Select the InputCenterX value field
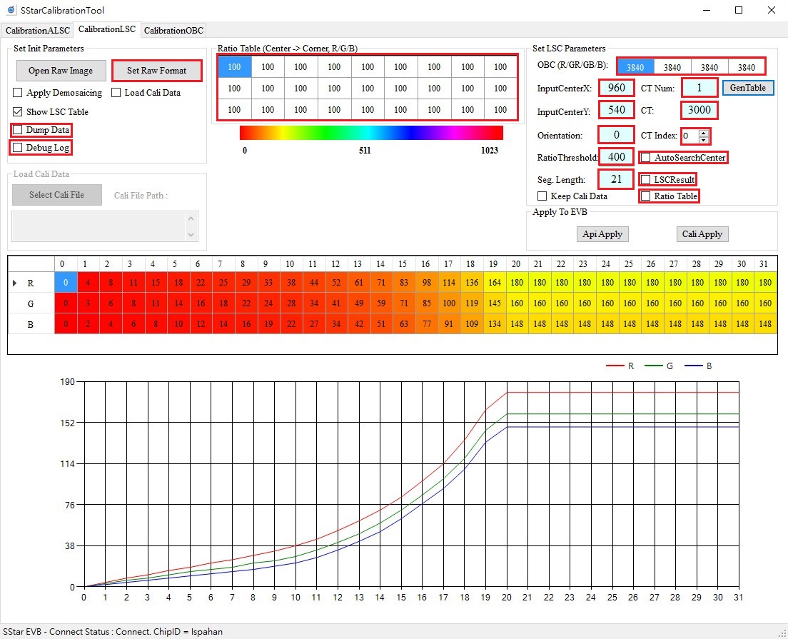 tap(616, 87)
